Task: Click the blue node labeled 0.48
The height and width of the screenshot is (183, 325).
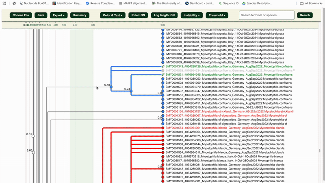Action: 111,87
